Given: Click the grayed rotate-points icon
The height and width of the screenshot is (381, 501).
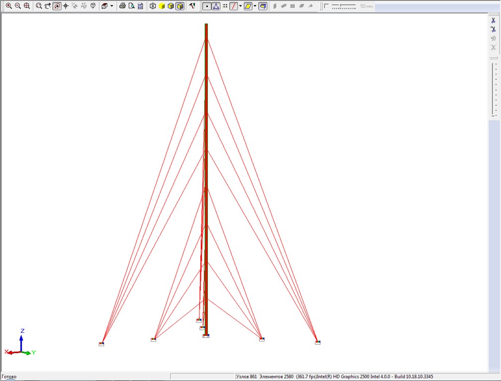Looking at the screenshot, I should point(75,6).
